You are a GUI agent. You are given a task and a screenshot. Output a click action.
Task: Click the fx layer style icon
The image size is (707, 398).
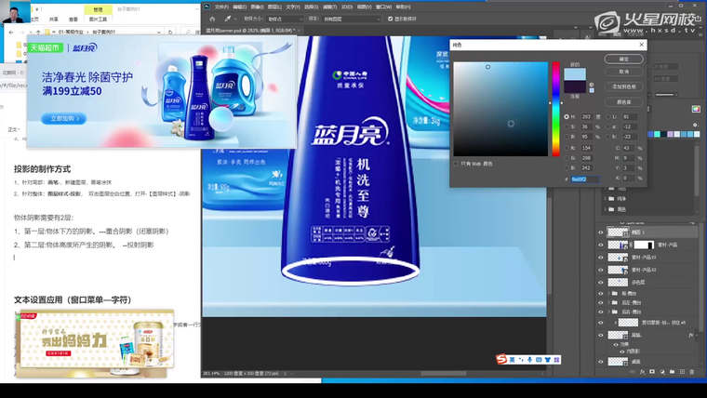[642, 372]
